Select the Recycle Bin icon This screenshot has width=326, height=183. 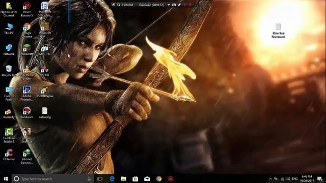pyautogui.click(x=9, y=71)
